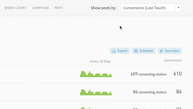Screen dimensions: 193x109
Task: Click the 610 conversions value
Action: 178,74
